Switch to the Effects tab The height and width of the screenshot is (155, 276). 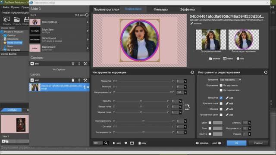pyautogui.click(x=188, y=9)
